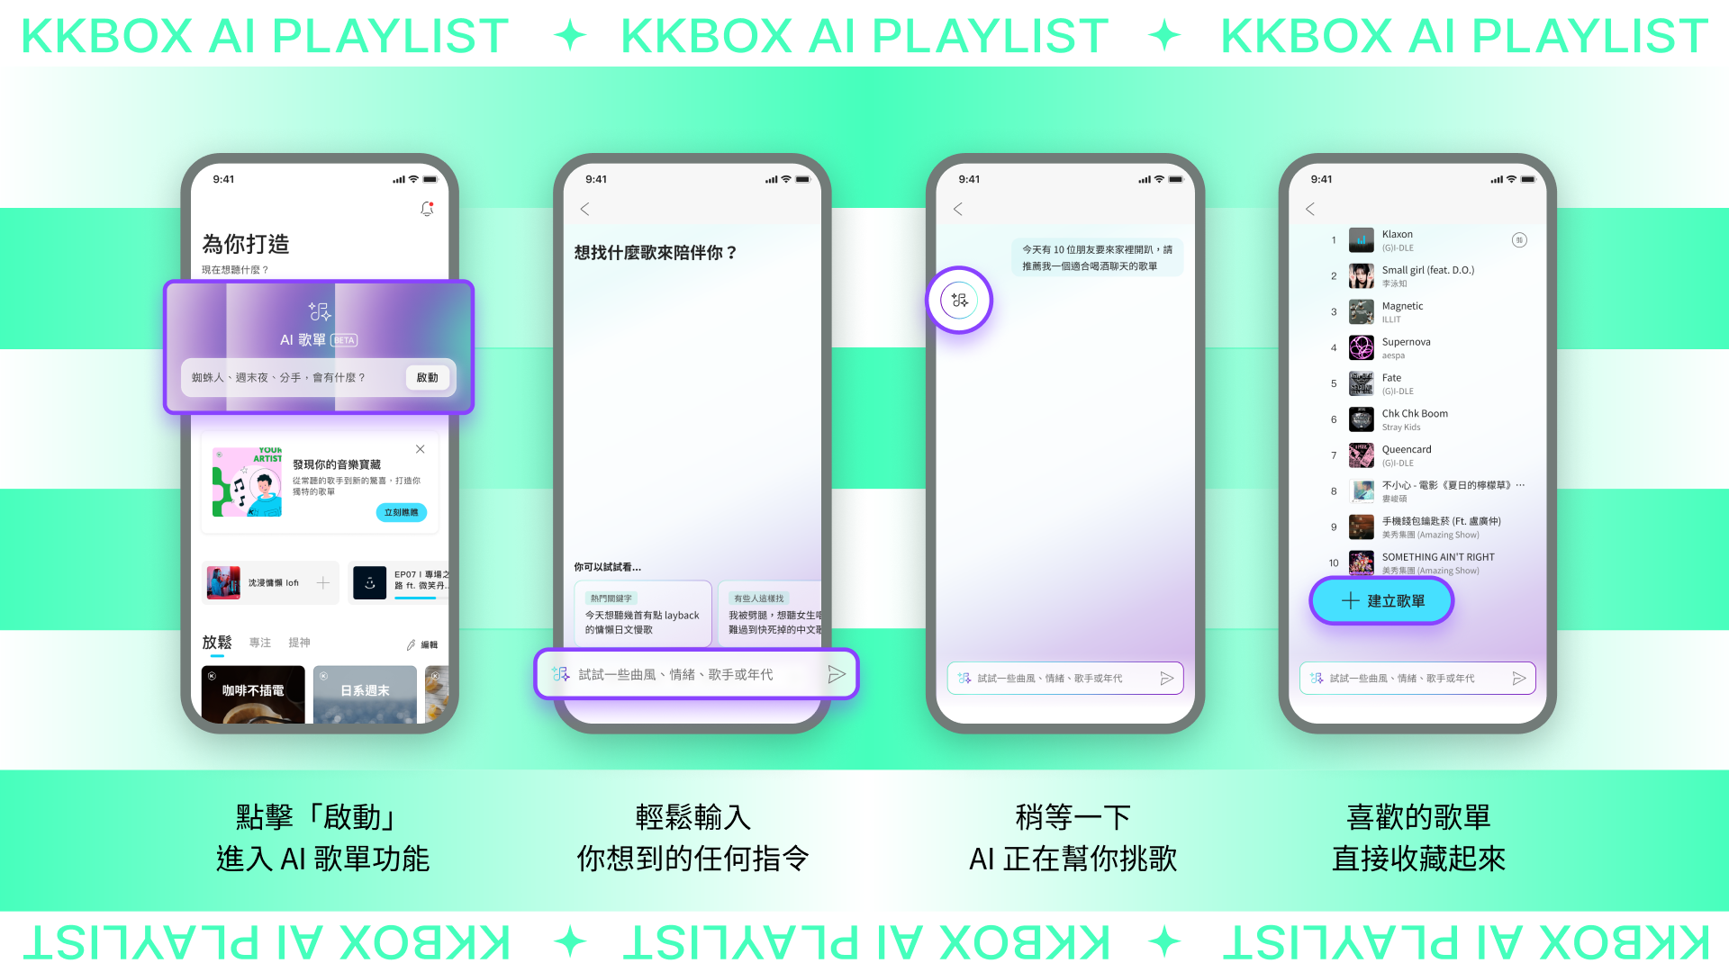The image size is (1729, 972).
Task: Click the send arrow icon in input field
Action: [x=837, y=674]
